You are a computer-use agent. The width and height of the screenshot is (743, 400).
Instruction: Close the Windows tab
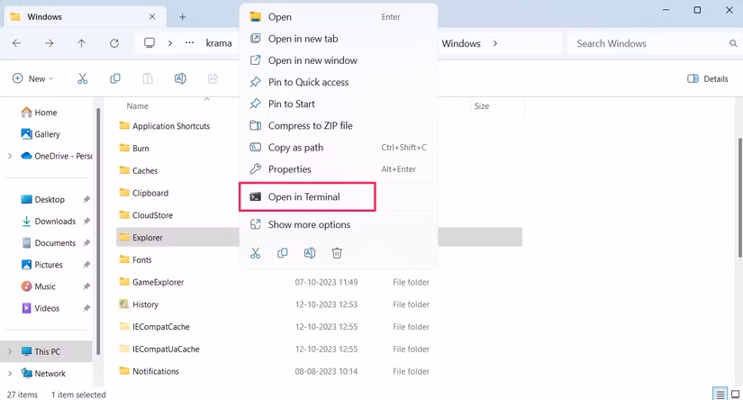[152, 16]
